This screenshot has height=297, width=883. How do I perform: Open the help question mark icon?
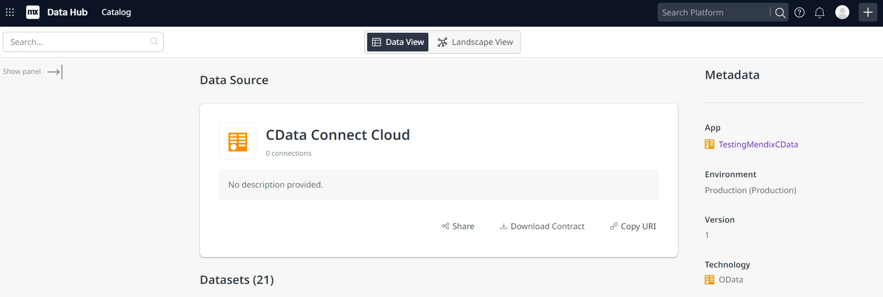coord(800,13)
